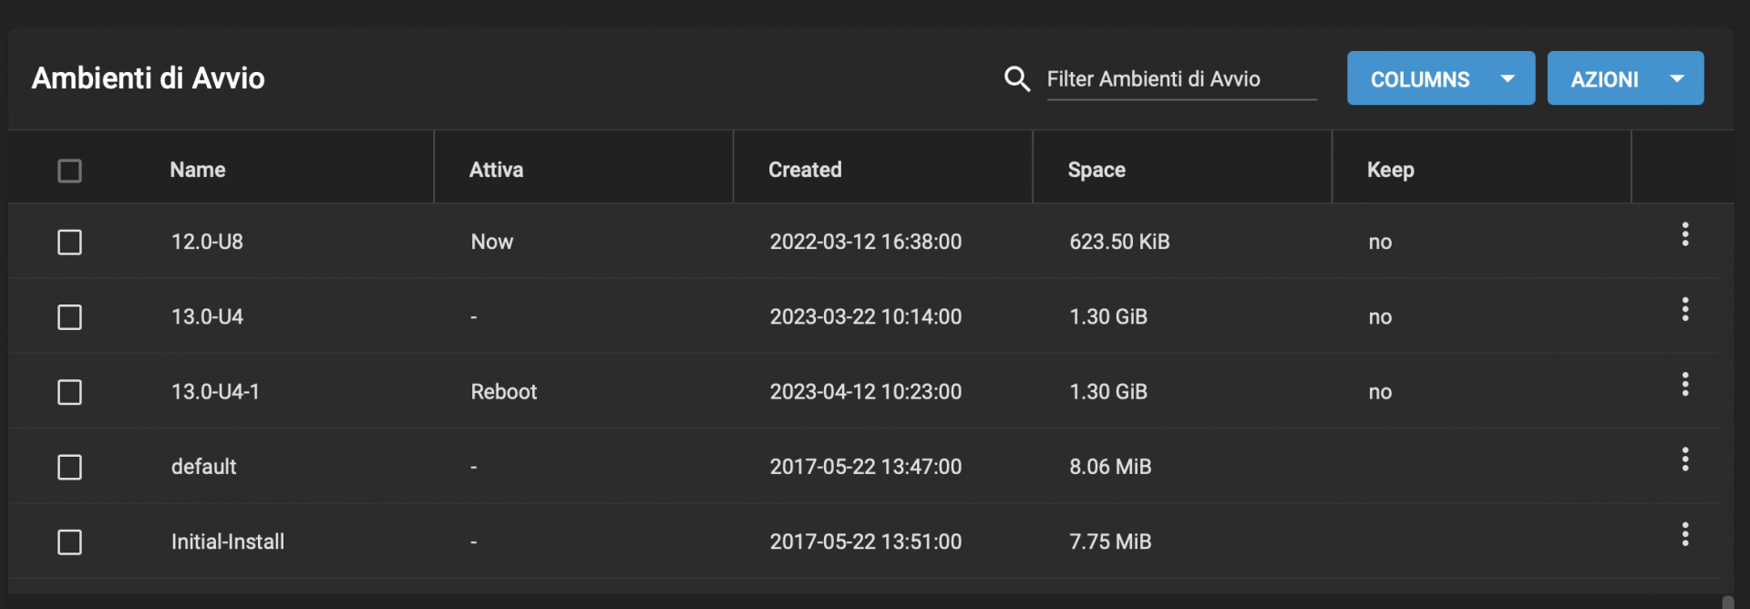Check the box for 13.0-U4-1

[x=69, y=392]
